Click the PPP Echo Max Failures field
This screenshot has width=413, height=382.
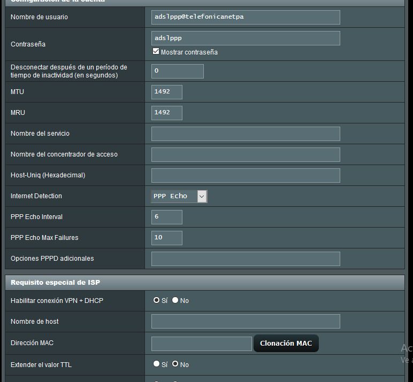167,238
